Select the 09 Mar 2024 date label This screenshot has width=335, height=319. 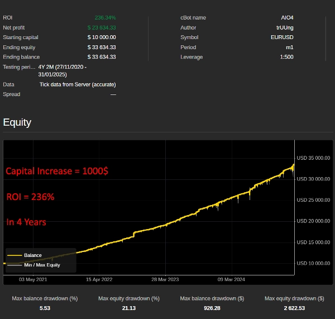[x=232, y=279]
